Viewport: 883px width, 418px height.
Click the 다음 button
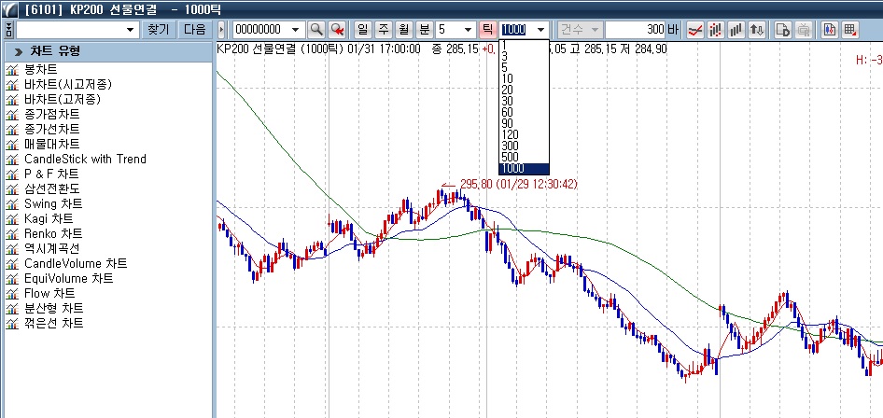194,30
